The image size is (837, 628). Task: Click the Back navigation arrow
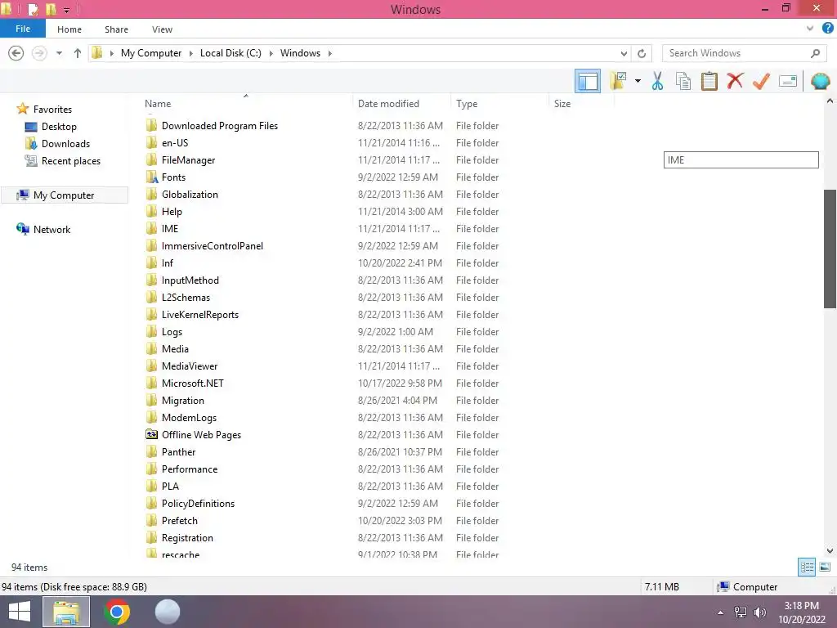pos(16,53)
